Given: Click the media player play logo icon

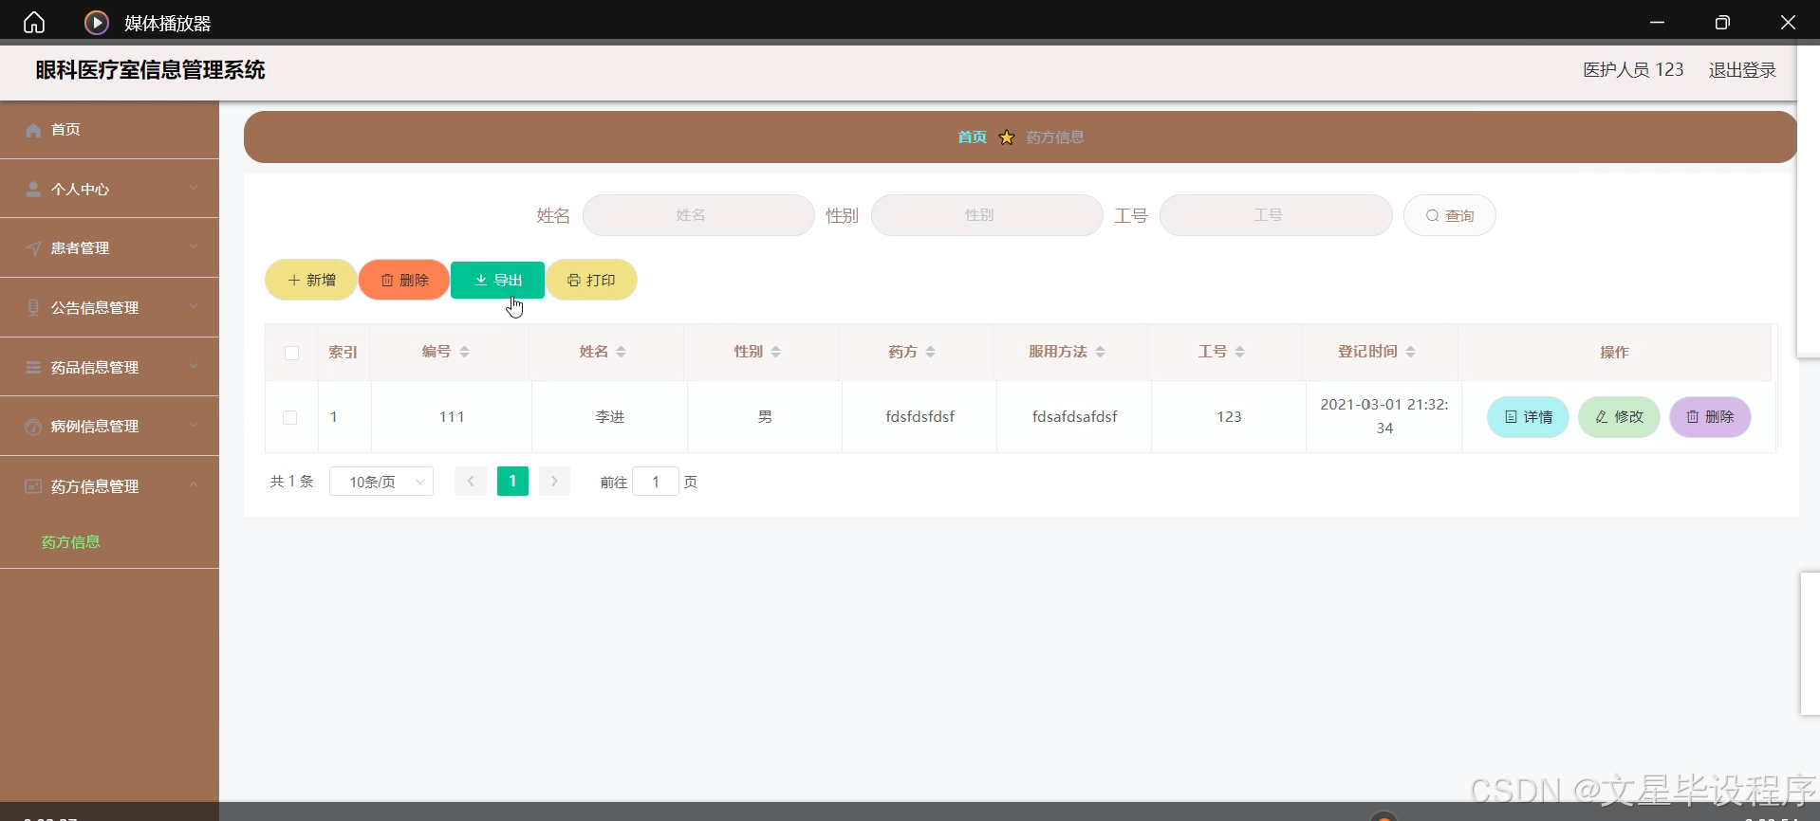Looking at the screenshot, I should (97, 23).
